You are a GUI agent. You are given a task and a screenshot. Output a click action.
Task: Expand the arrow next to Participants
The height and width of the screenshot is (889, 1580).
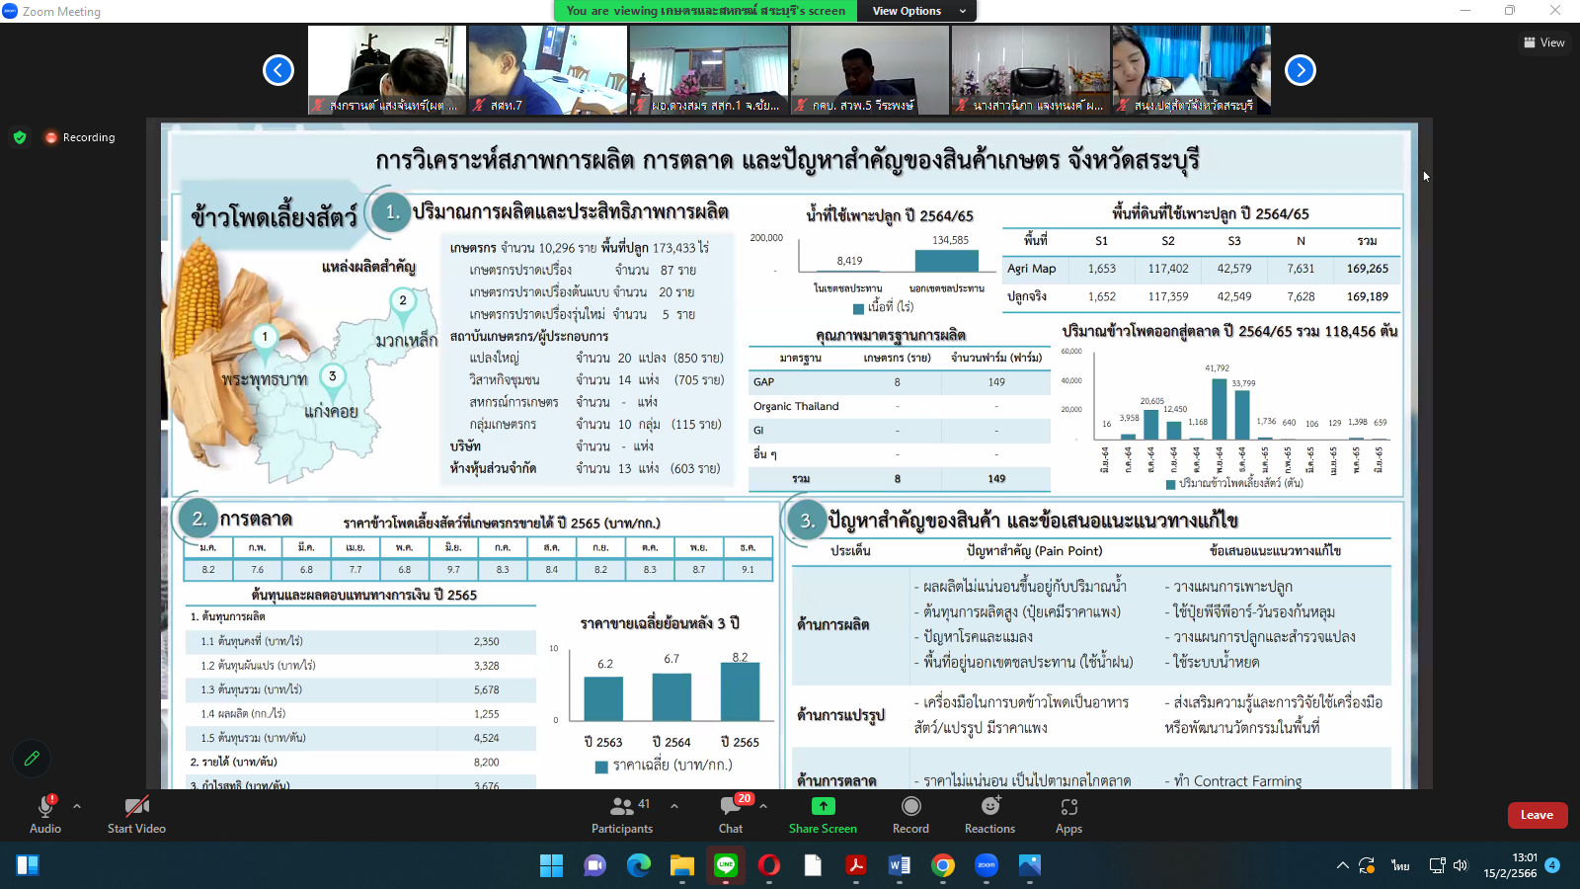[674, 806]
